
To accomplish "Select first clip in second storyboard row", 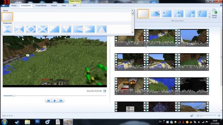I will pyautogui.click(x=130, y=62).
